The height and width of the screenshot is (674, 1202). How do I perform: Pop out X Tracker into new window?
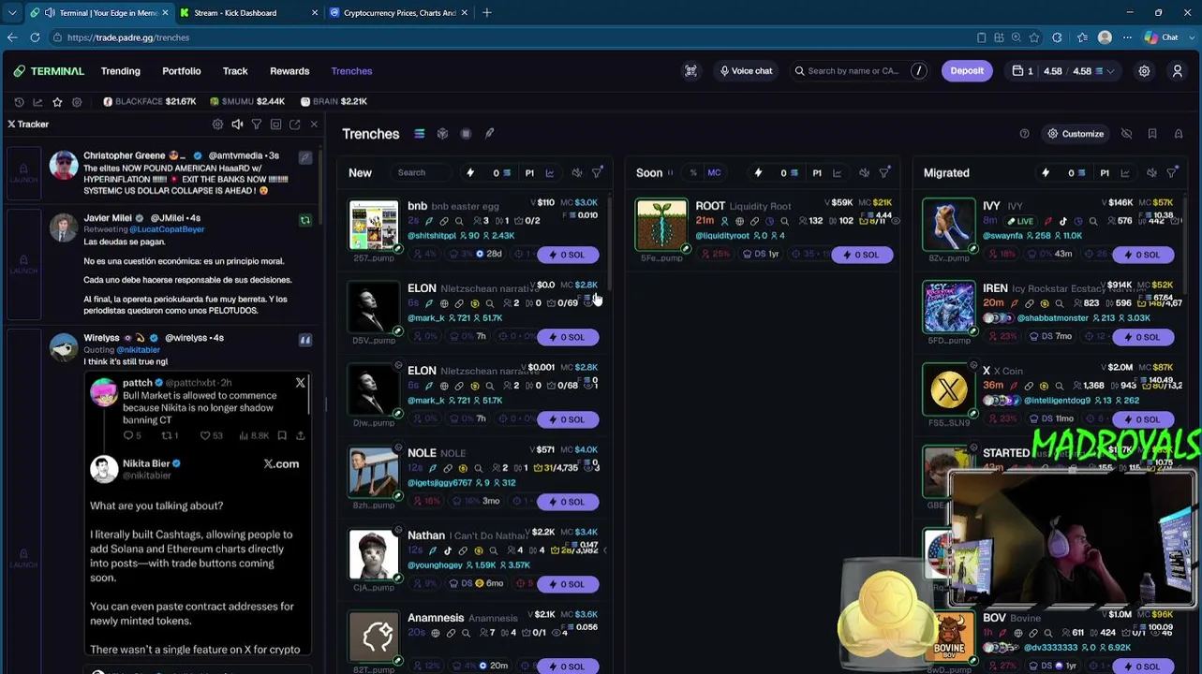(294, 125)
